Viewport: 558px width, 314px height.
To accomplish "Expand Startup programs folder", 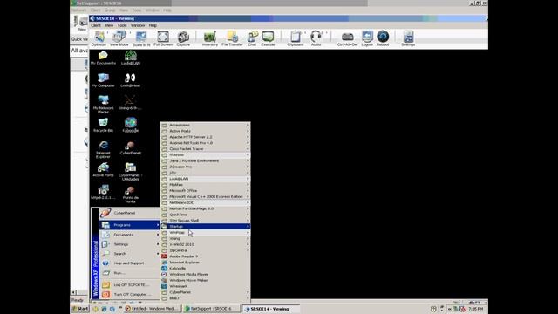I will pyautogui.click(x=206, y=227).
